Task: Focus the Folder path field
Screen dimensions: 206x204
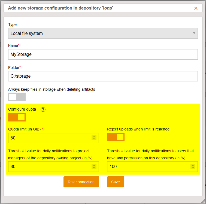Action: tap(103, 76)
